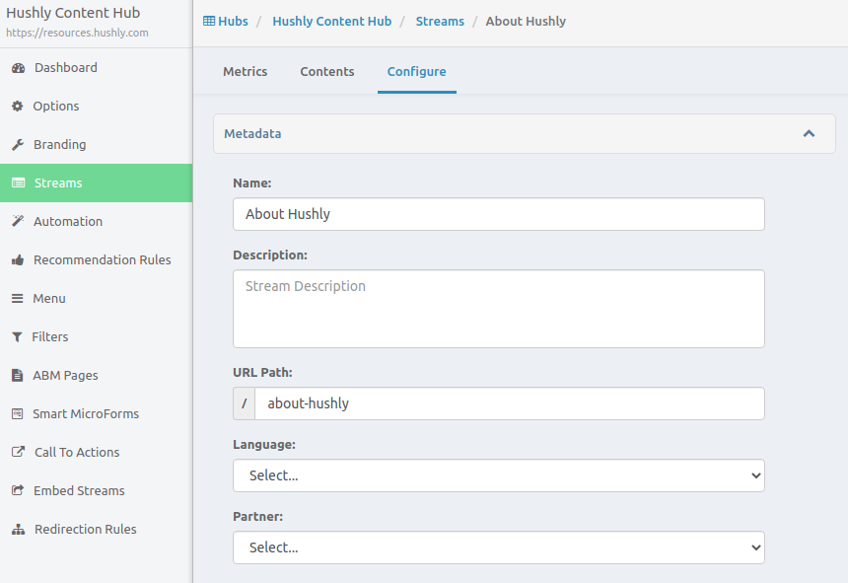Open the Menu settings page
This screenshot has width=848, height=583.
(x=97, y=298)
